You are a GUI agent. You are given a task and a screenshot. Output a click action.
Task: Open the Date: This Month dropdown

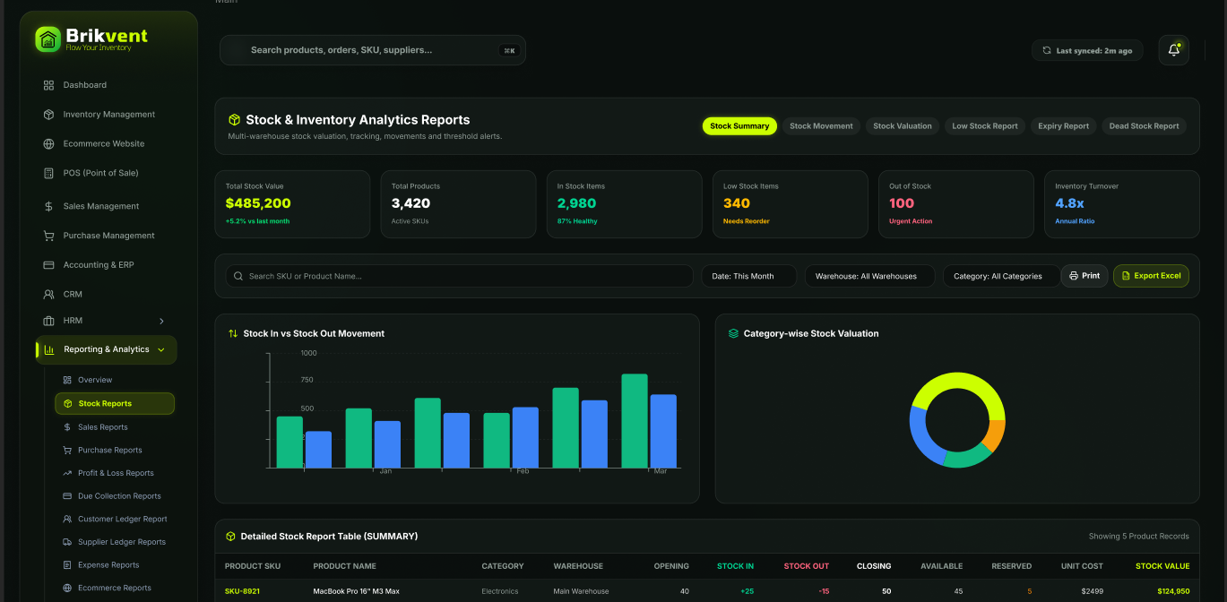pos(748,276)
